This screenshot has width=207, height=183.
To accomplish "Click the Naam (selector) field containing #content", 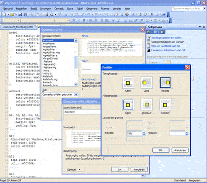I will tap(82, 112).
